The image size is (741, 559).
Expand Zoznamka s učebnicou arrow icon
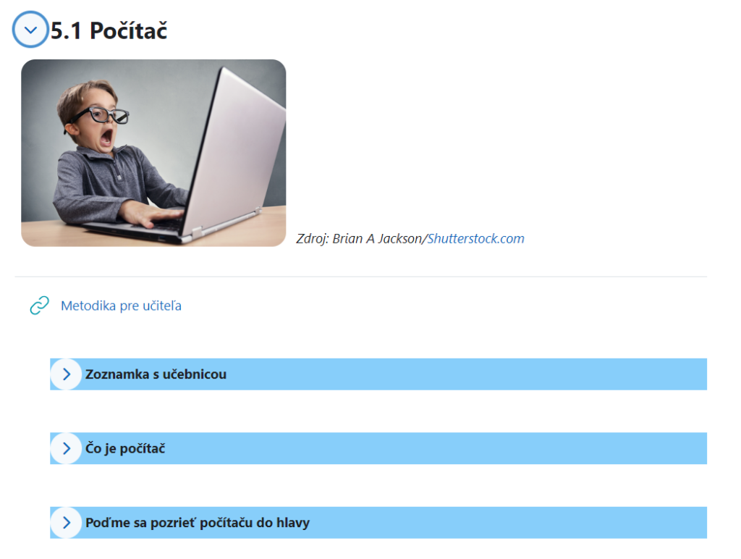[x=66, y=374]
